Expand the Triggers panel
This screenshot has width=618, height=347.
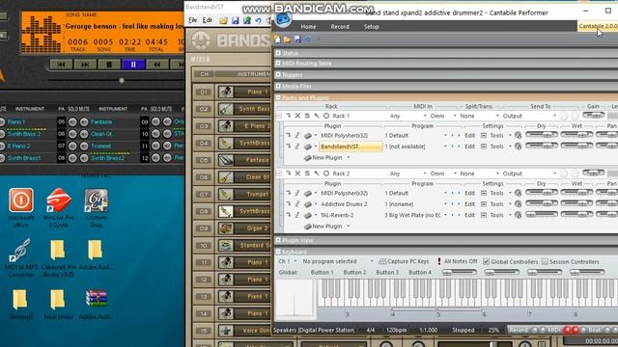278,74
